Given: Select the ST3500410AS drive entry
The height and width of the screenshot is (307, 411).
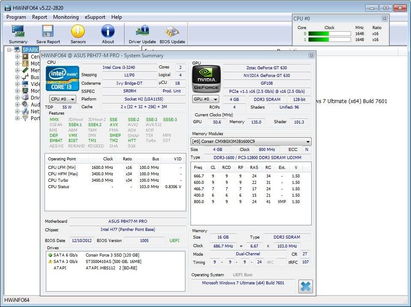Looking at the screenshot, I should coord(113,261).
